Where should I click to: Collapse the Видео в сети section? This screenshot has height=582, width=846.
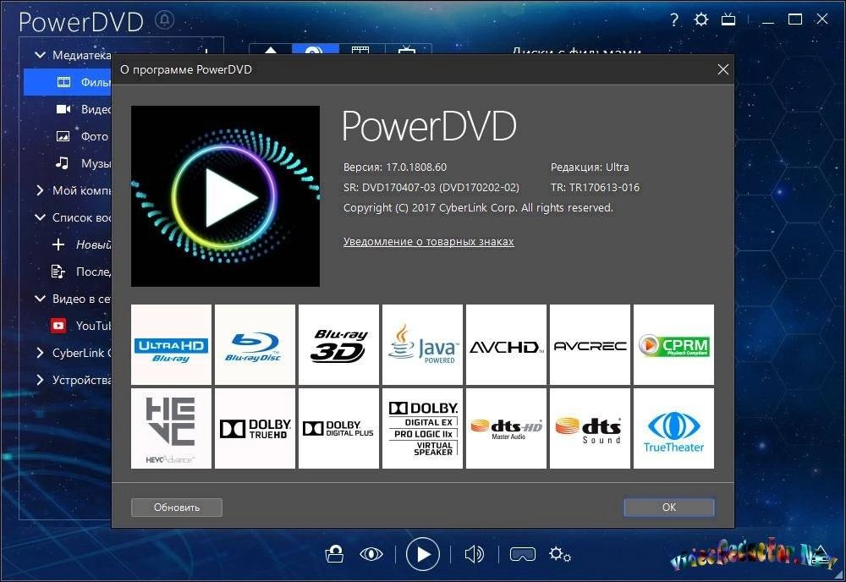tap(40, 299)
